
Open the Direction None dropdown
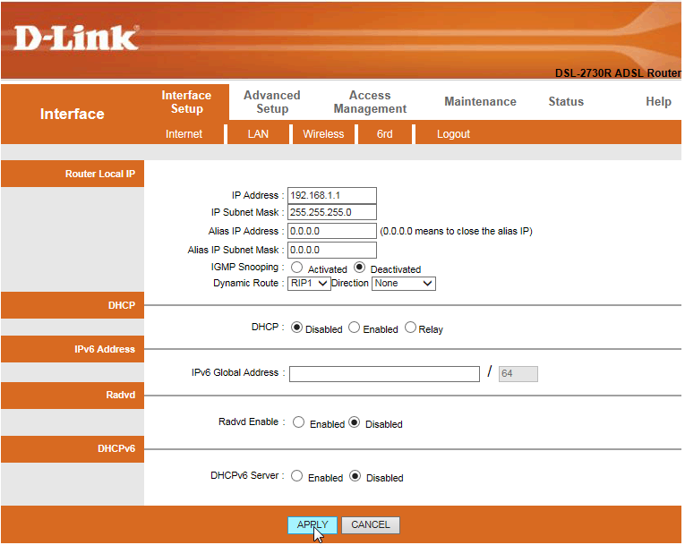[x=404, y=284]
